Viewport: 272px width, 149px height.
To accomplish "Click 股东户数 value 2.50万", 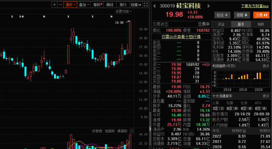I will tap(245, 120).
